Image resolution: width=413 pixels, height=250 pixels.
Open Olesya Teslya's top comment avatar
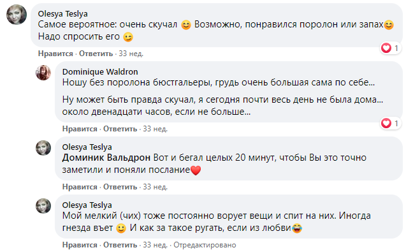tap(17, 15)
